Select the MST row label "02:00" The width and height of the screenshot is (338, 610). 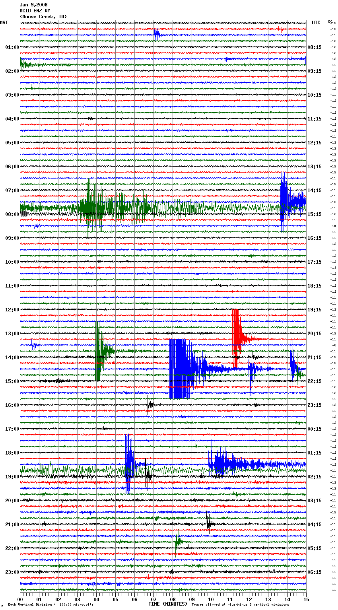click(x=12, y=71)
